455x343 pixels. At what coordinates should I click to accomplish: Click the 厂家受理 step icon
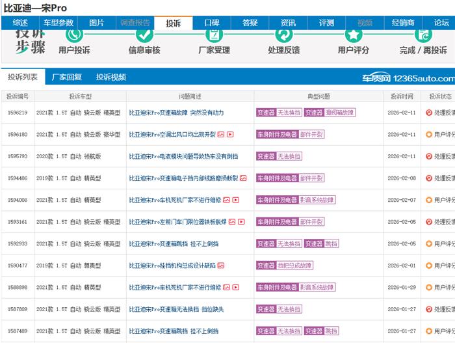[213, 34]
